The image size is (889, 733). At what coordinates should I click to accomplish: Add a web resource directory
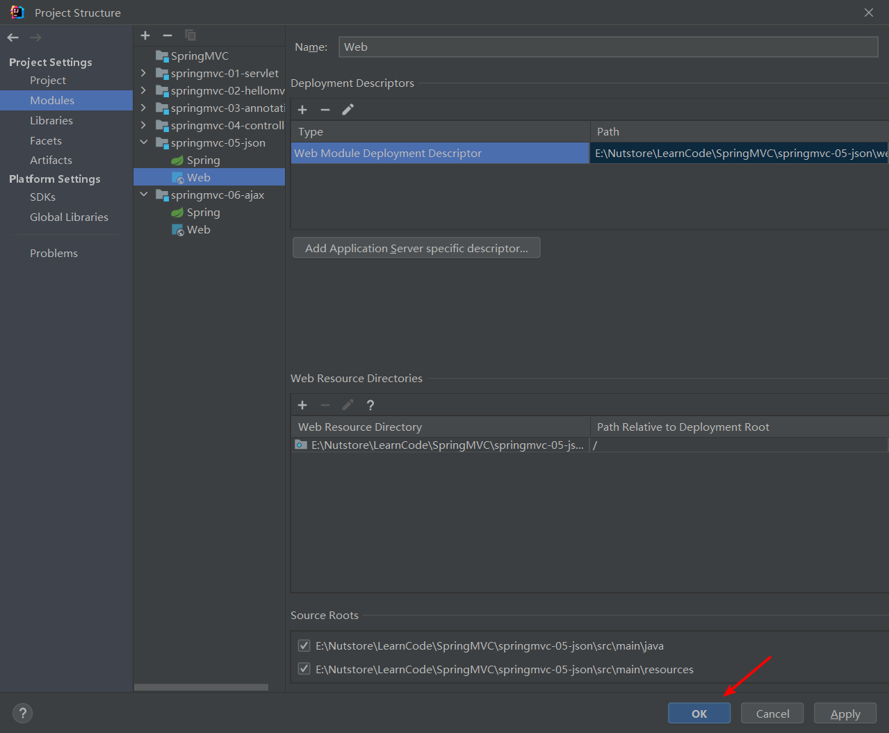[x=302, y=405]
